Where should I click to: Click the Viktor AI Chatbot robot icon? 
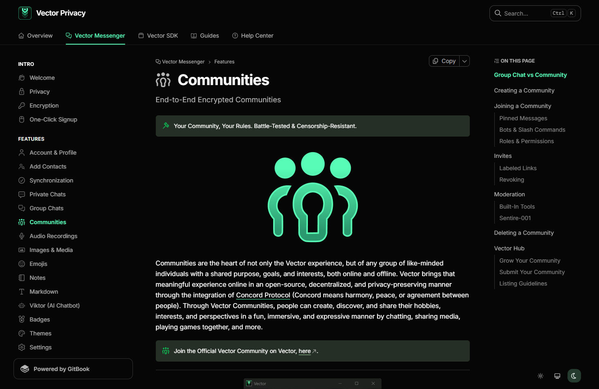(22, 306)
